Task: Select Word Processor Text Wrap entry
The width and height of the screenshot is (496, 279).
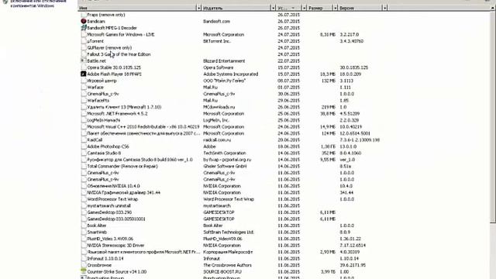Action: [x=112, y=199]
